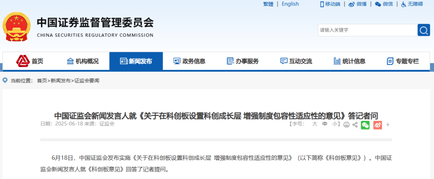
Task: Click the national emblem logo
Action: coord(16,27)
